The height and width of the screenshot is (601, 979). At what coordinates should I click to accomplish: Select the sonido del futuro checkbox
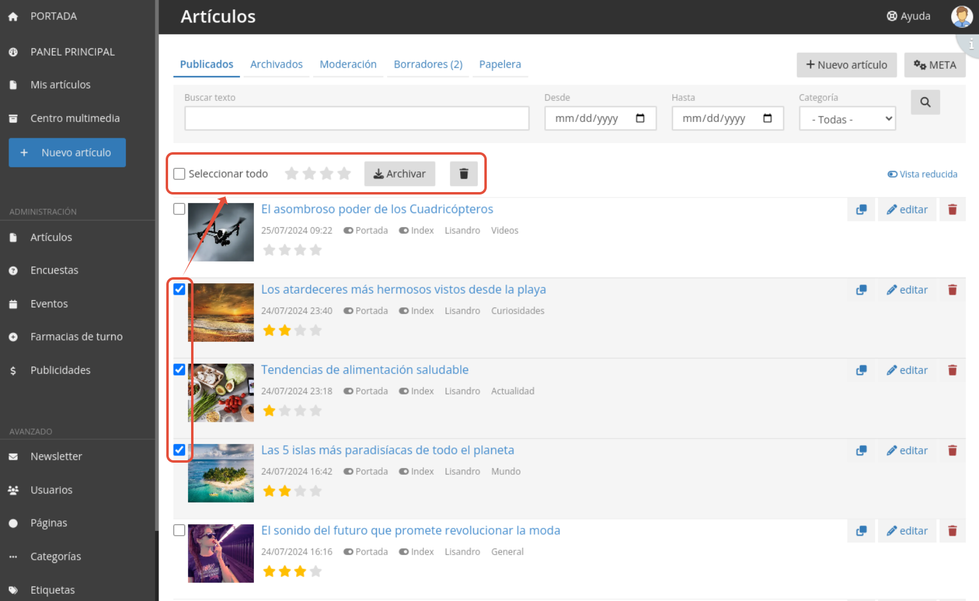179,530
